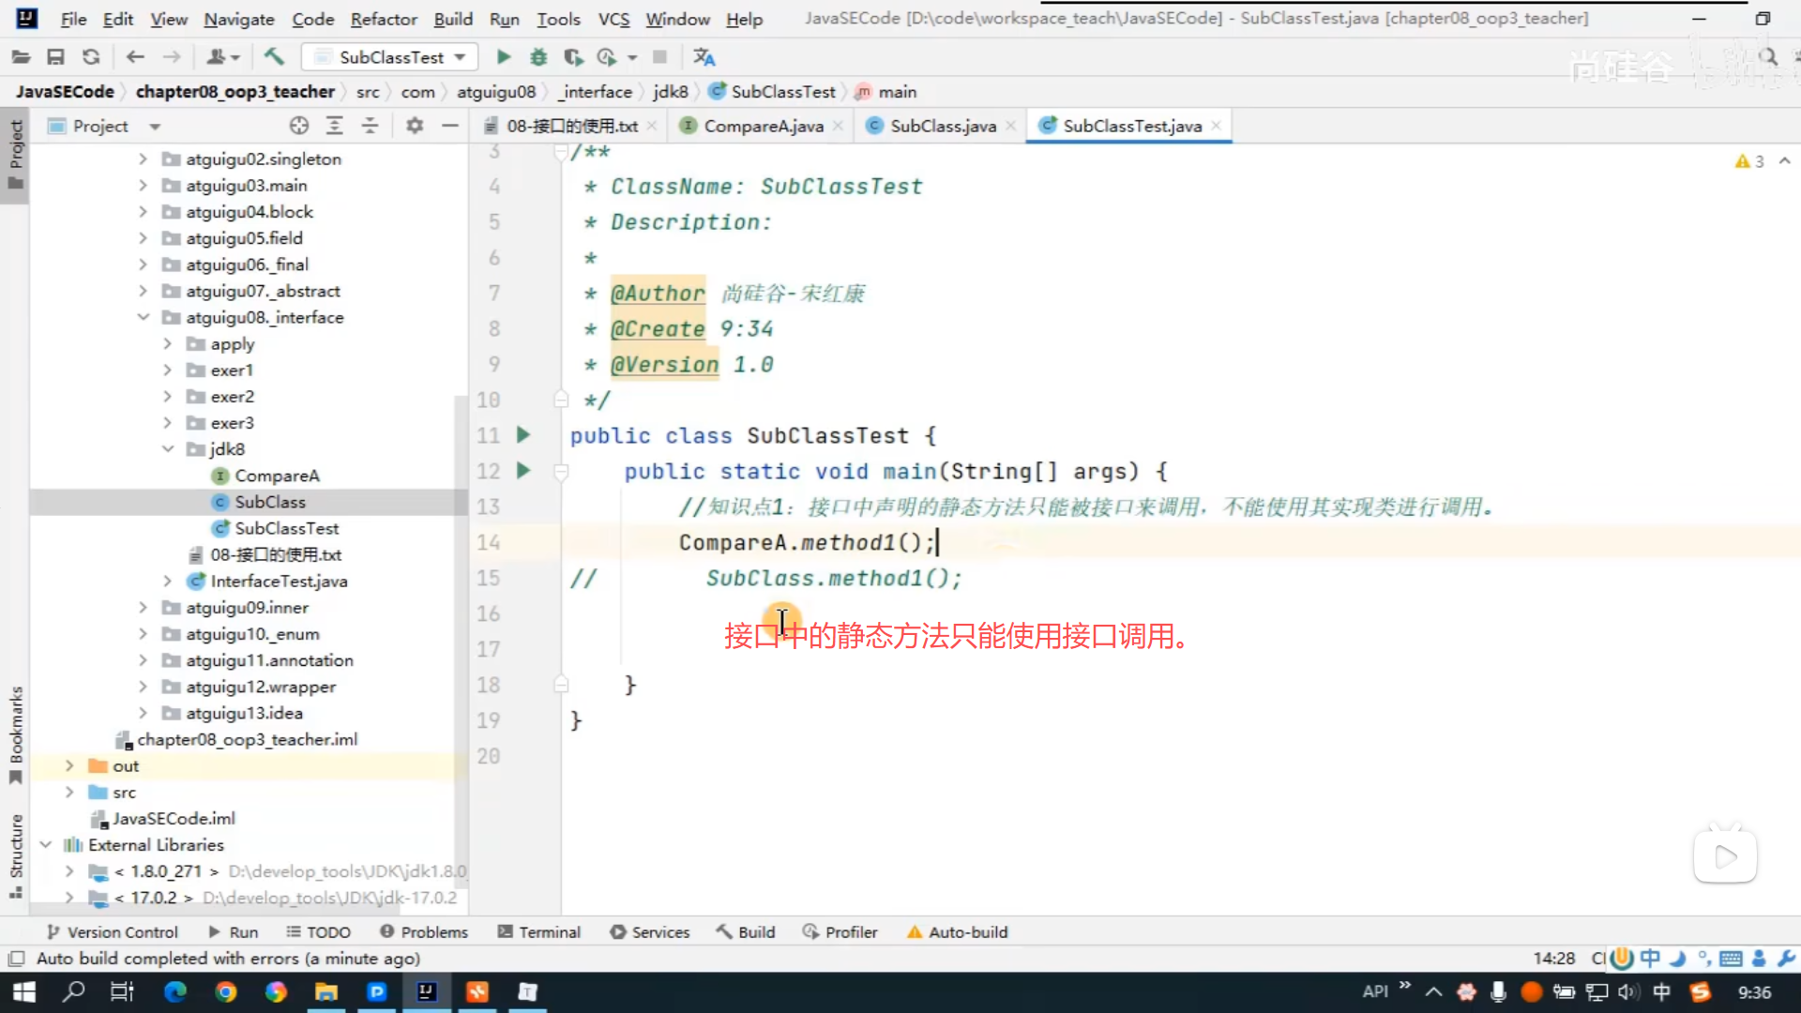
Task: Expand the atguigu09.inner package
Action: pyautogui.click(x=144, y=608)
